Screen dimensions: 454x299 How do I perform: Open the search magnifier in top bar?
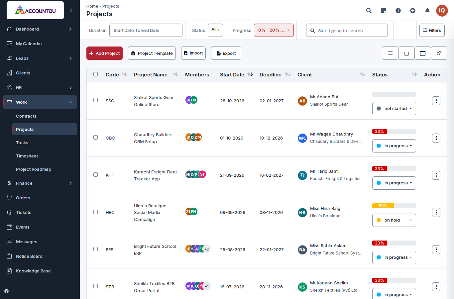click(369, 11)
